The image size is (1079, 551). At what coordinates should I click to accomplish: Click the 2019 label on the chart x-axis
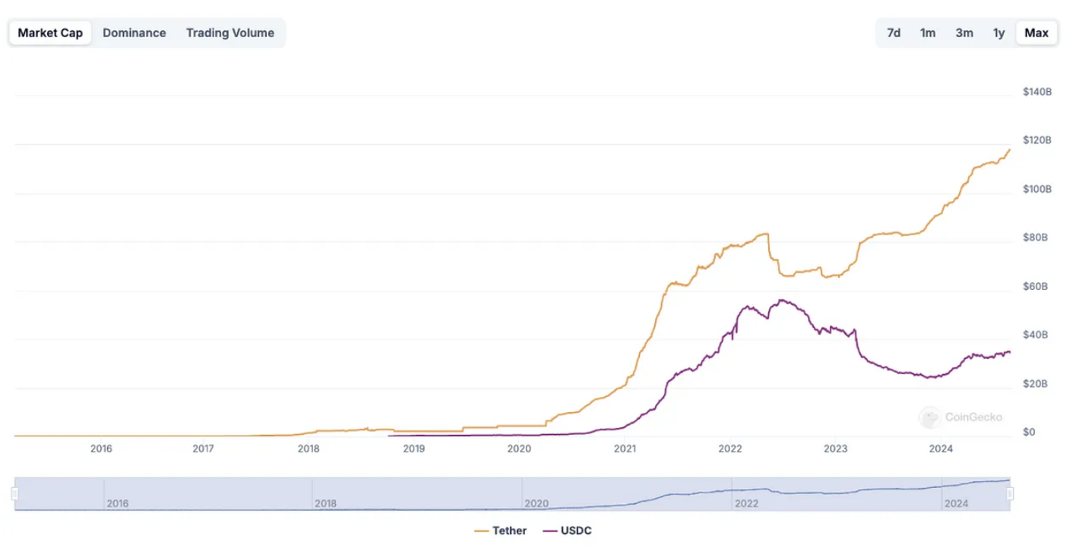click(413, 449)
